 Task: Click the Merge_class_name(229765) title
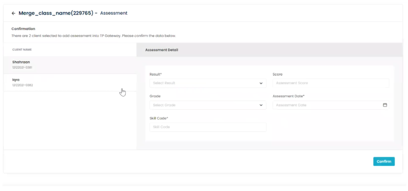56,13
